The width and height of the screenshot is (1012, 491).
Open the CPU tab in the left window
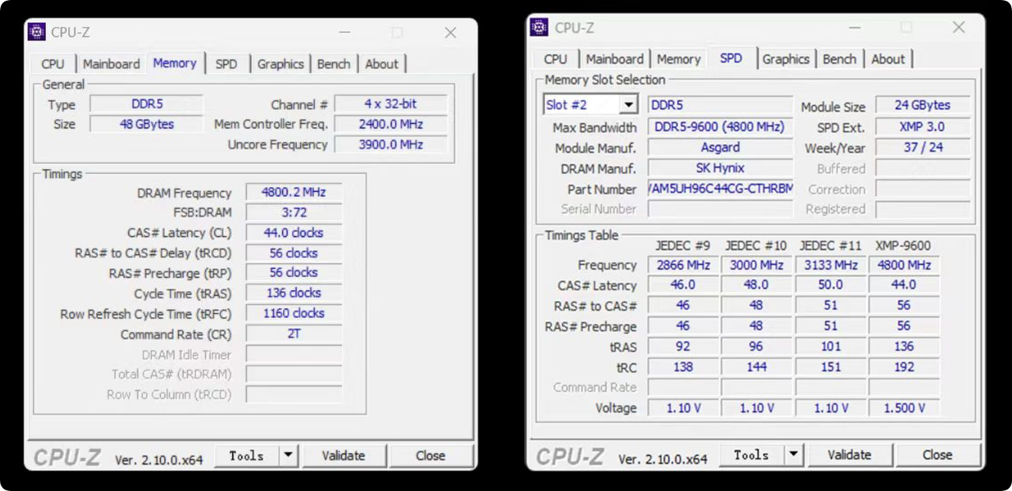[x=53, y=64]
